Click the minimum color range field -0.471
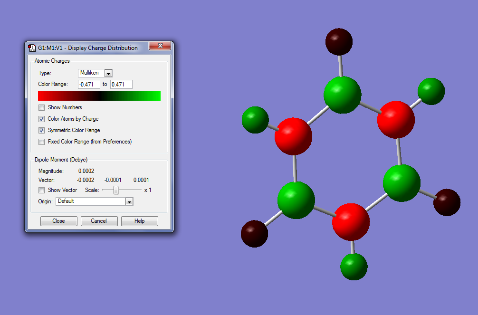Image resolution: width=478 pixels, height=315 pixels. (89, 85)
